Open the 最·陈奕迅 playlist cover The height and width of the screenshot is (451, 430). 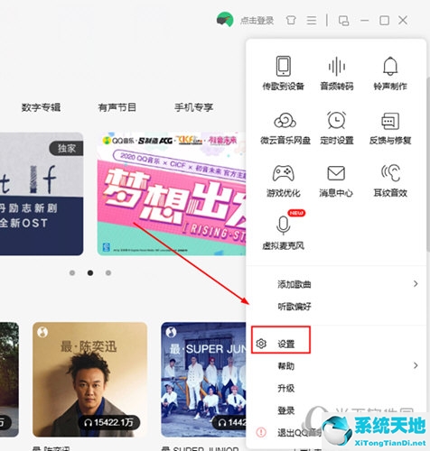point(89,380)
